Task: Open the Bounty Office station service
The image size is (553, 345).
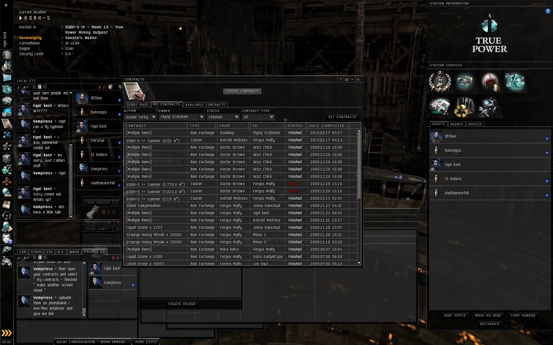Action: (x=490, y=82)
